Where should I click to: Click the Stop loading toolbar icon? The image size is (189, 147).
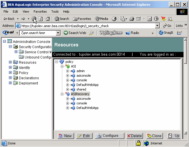(x=34, y=19)
